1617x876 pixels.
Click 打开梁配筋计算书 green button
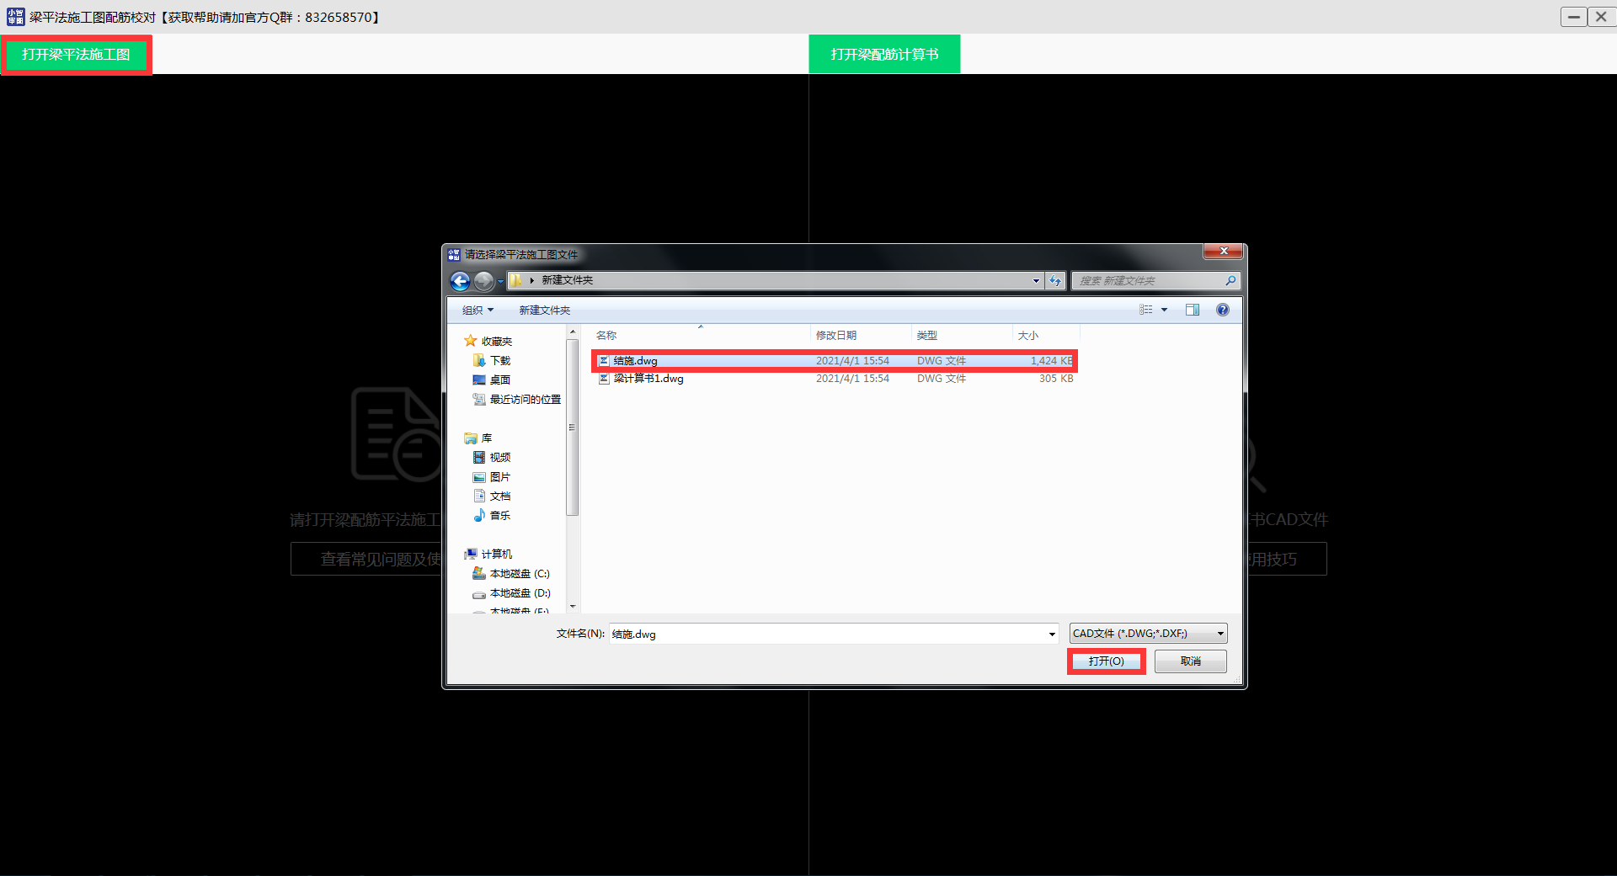(x=884, y=55)
